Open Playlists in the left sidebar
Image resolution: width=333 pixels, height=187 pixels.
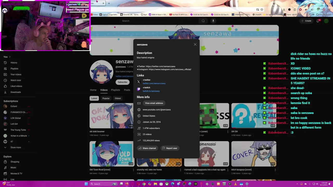click(14, 69)
